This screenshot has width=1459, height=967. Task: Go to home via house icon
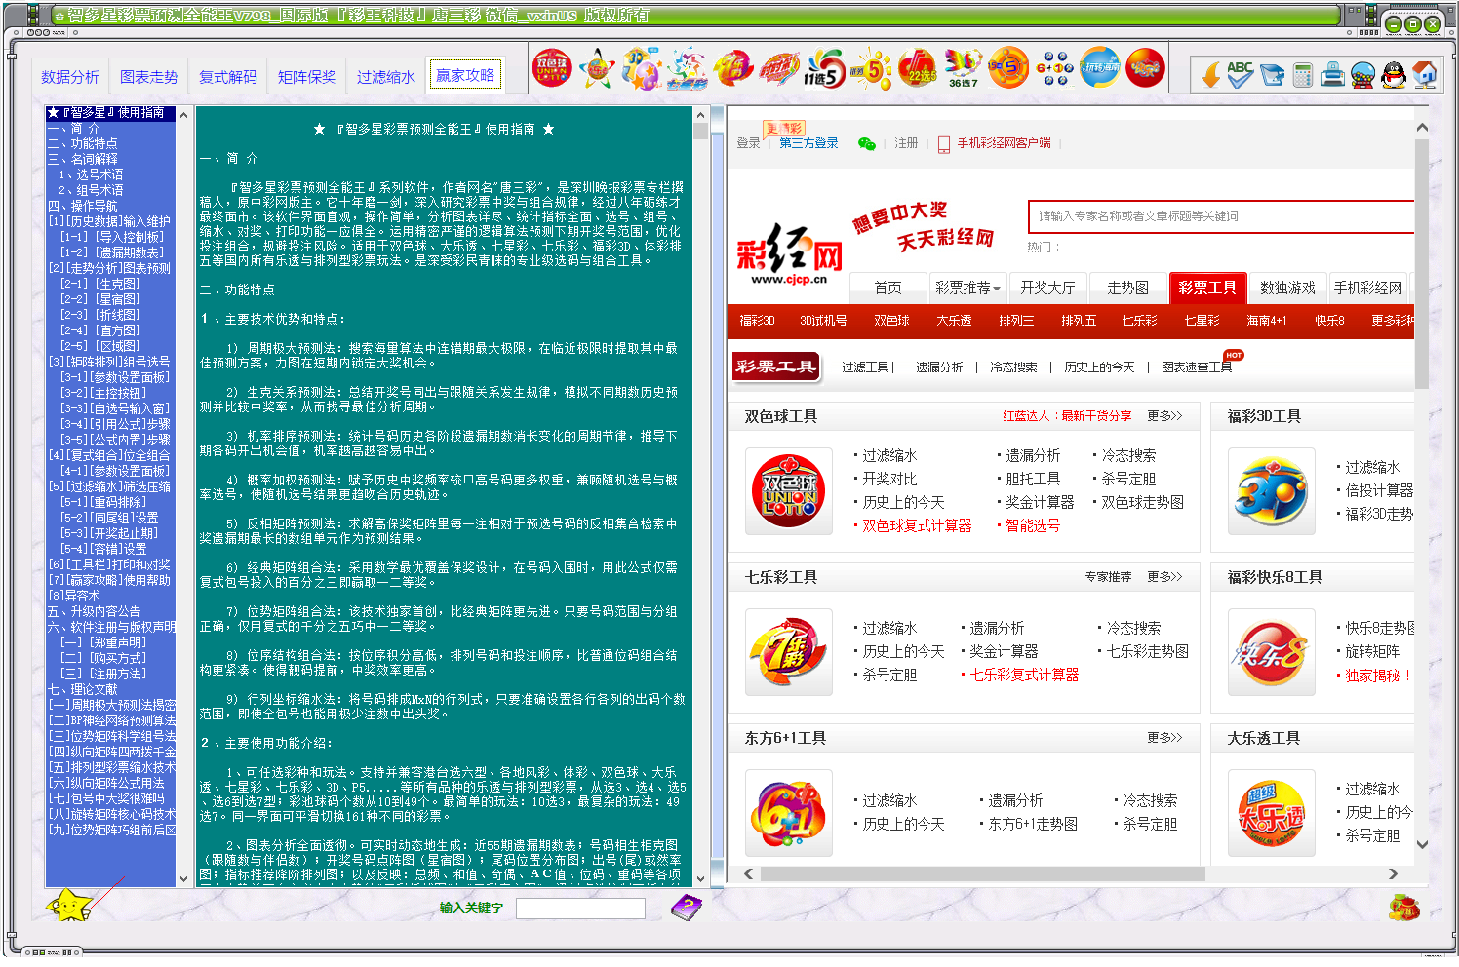[1425, 74]
